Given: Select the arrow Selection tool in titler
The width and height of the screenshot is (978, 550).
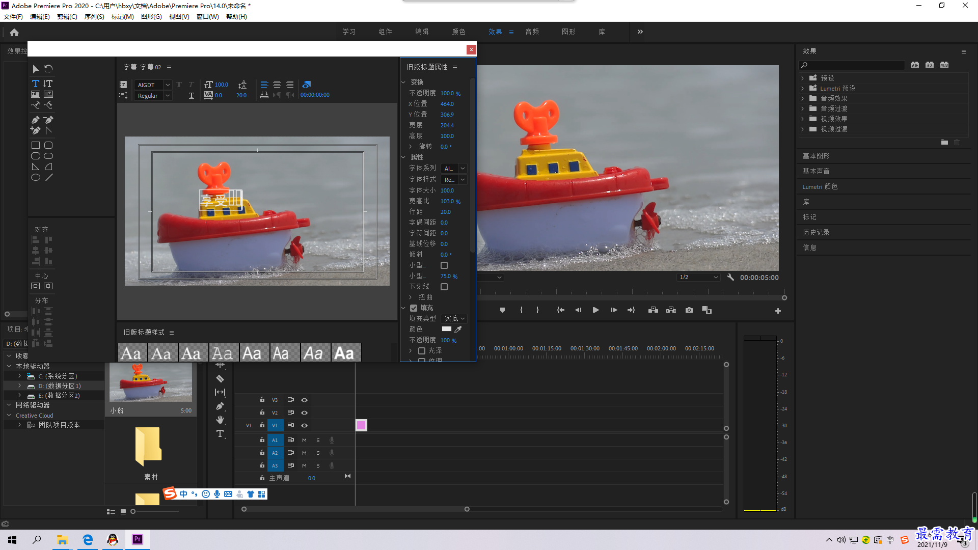Looking at the screenshot, I should tap(36, 69).
